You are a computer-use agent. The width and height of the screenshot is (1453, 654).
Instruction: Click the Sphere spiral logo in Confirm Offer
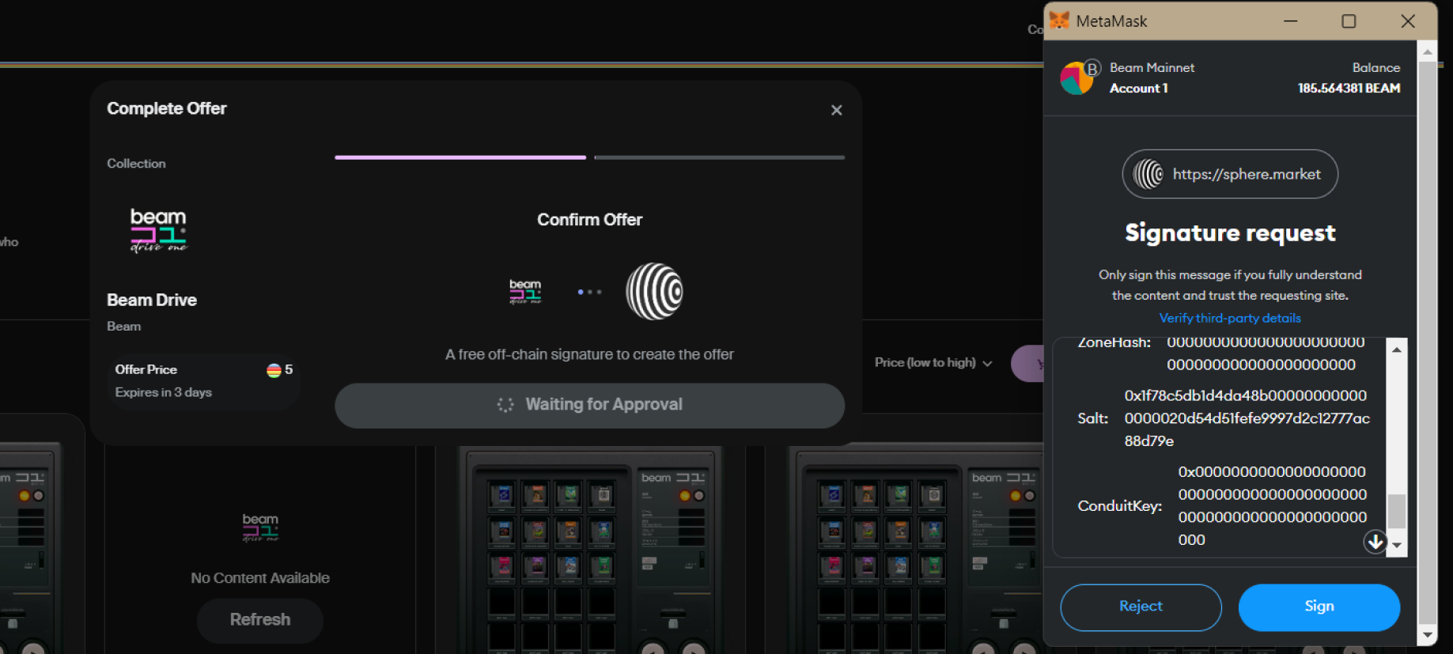(x=654, y=292)
